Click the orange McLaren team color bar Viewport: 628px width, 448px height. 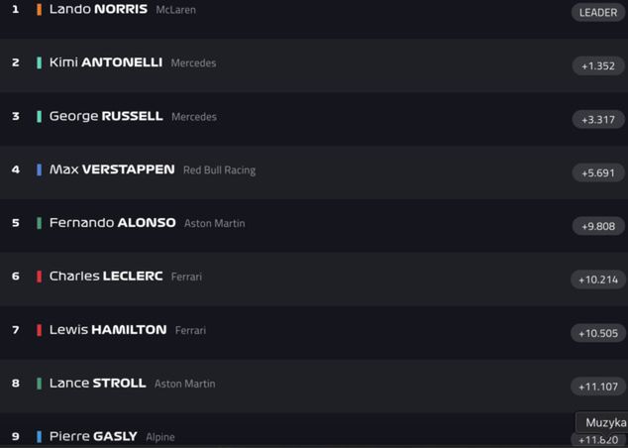coord(39,10)
